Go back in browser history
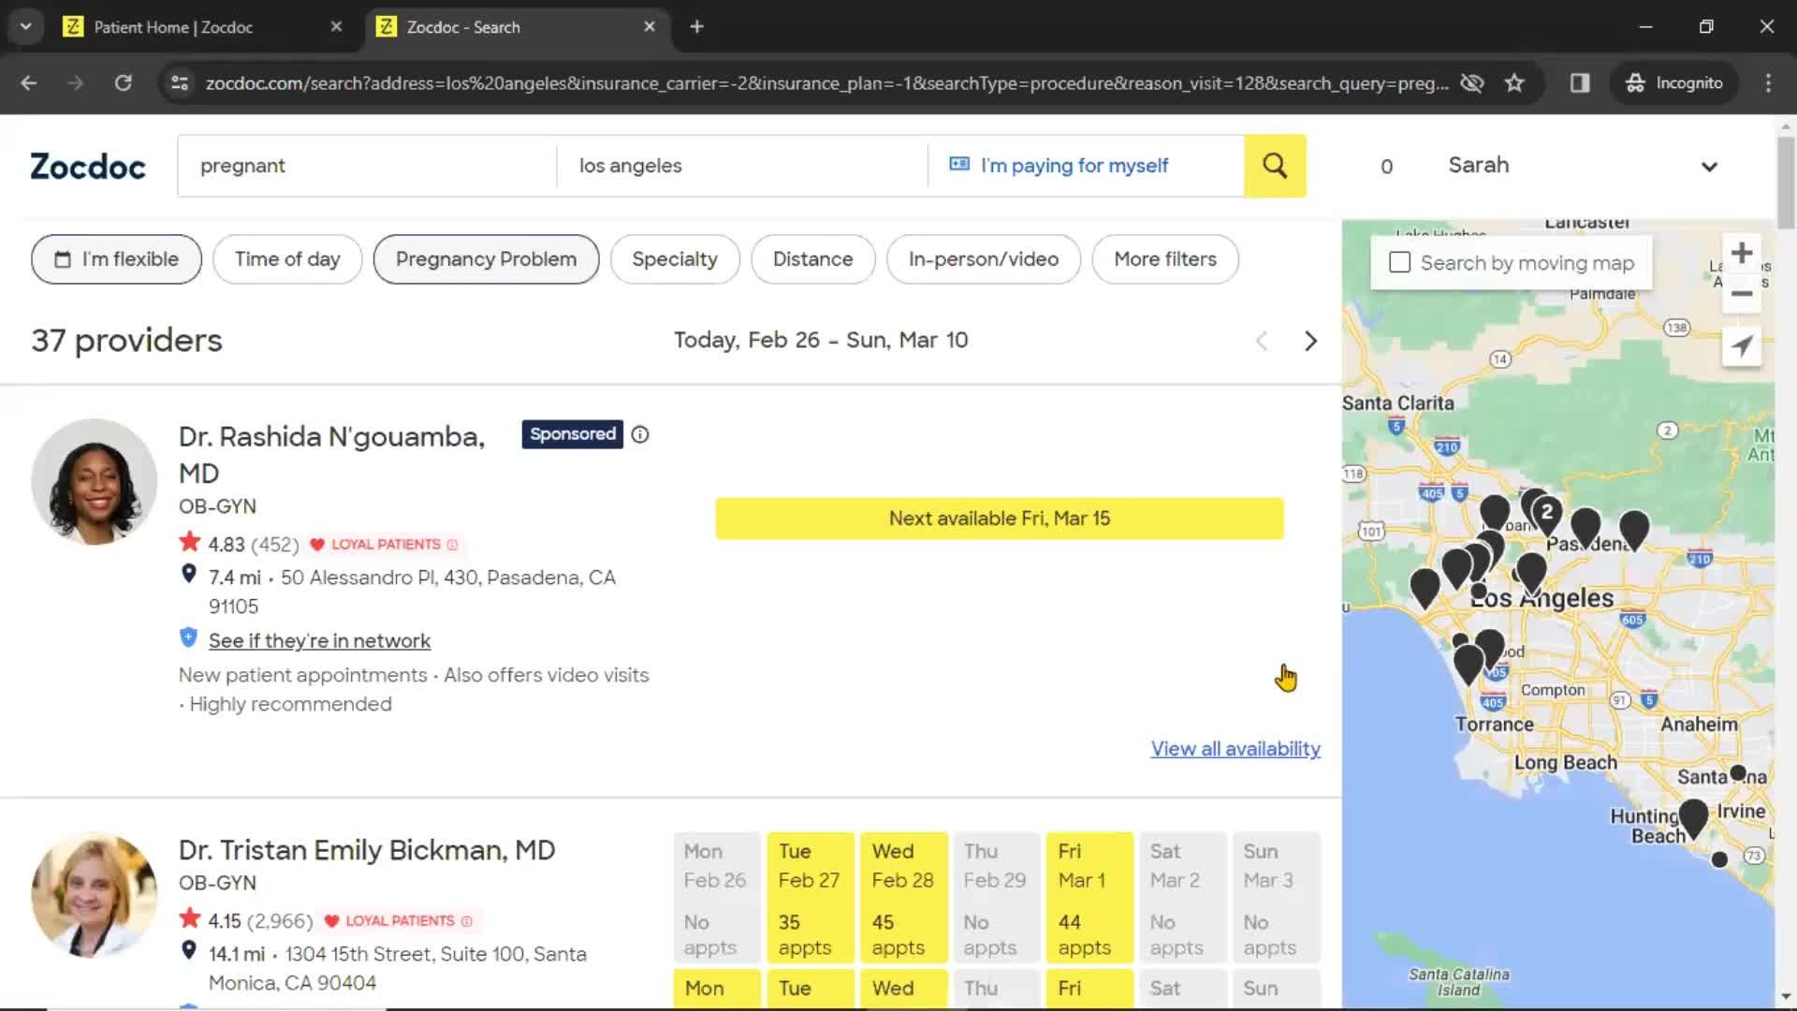 click(x=29, y=83)
